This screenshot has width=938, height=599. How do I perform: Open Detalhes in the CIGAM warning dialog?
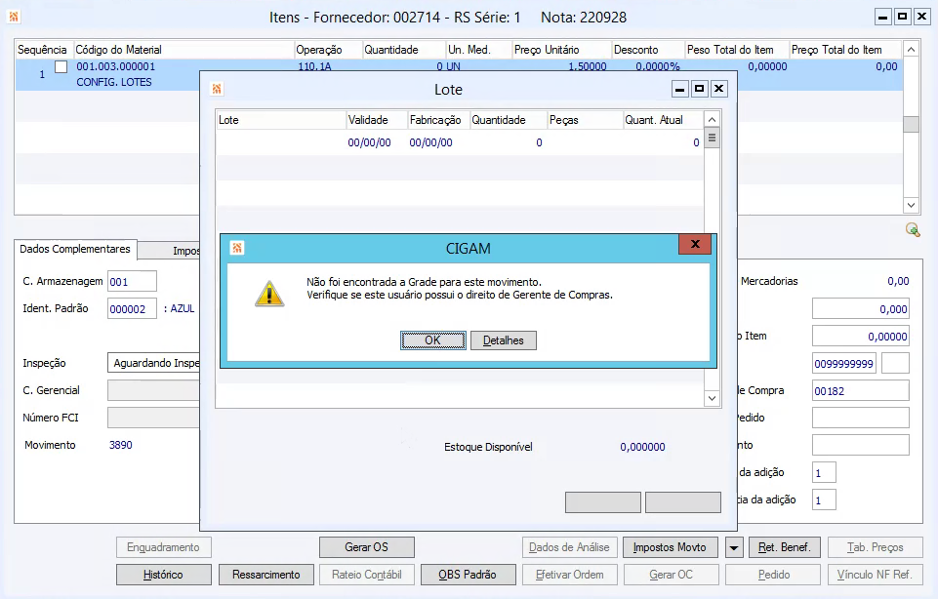[x=503, y=340]
